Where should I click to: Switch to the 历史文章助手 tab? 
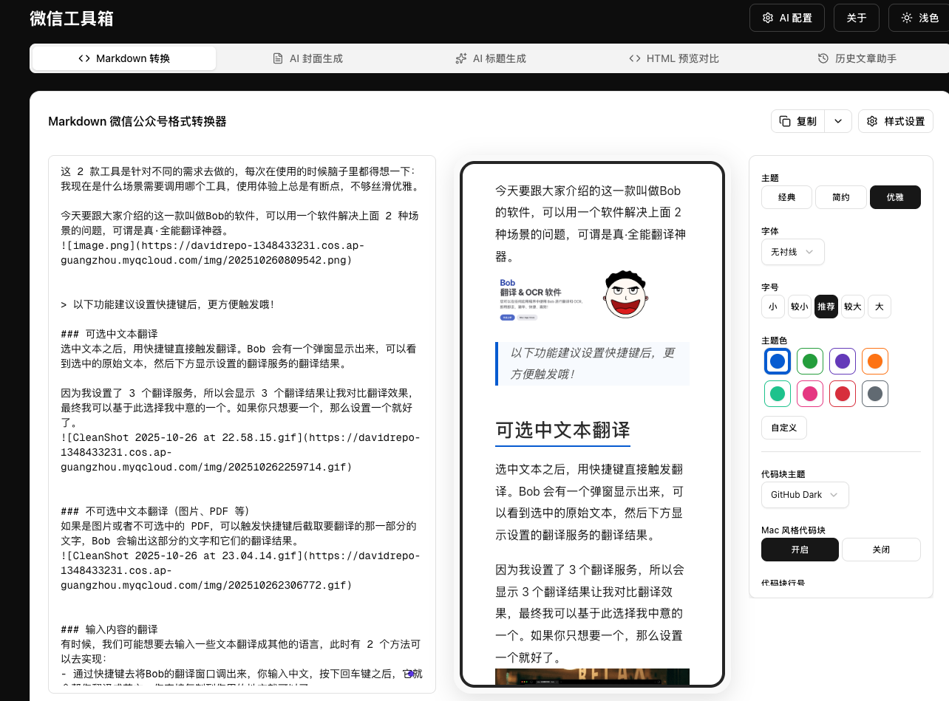(856, 58)
